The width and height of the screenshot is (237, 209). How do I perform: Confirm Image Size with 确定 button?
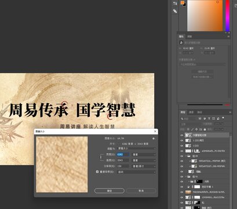(110, 190)
